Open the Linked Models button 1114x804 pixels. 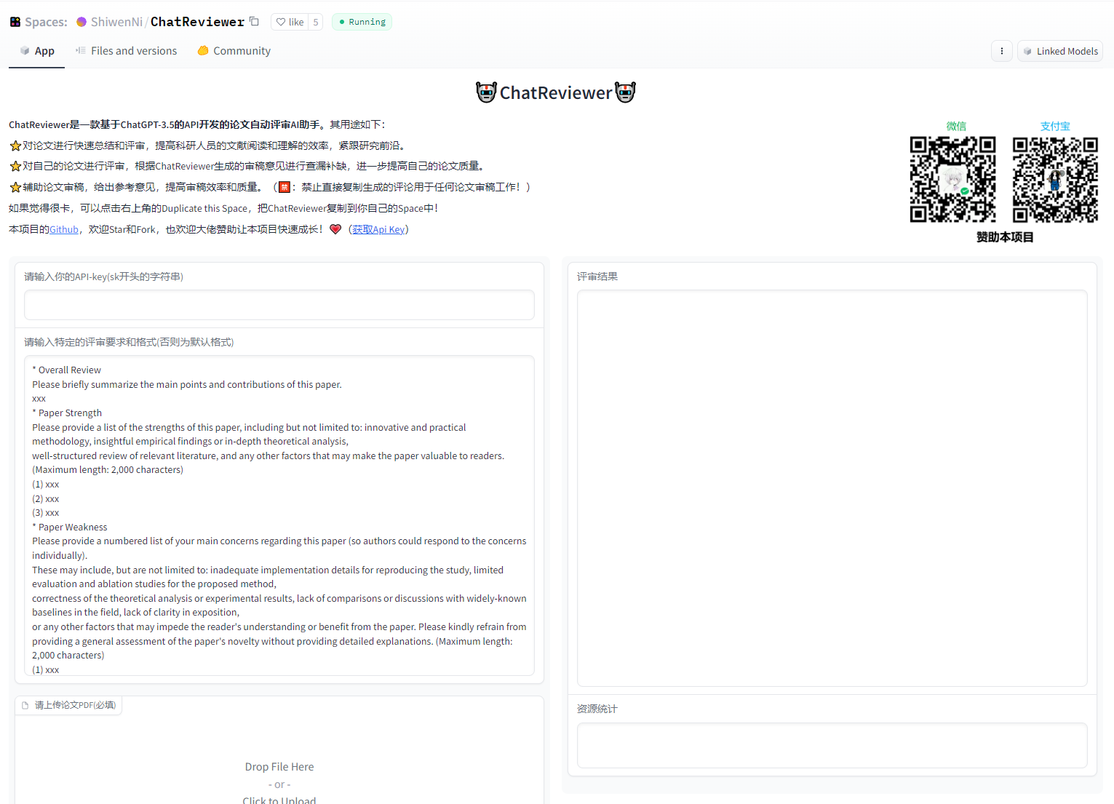click(x=1059, y=51)
